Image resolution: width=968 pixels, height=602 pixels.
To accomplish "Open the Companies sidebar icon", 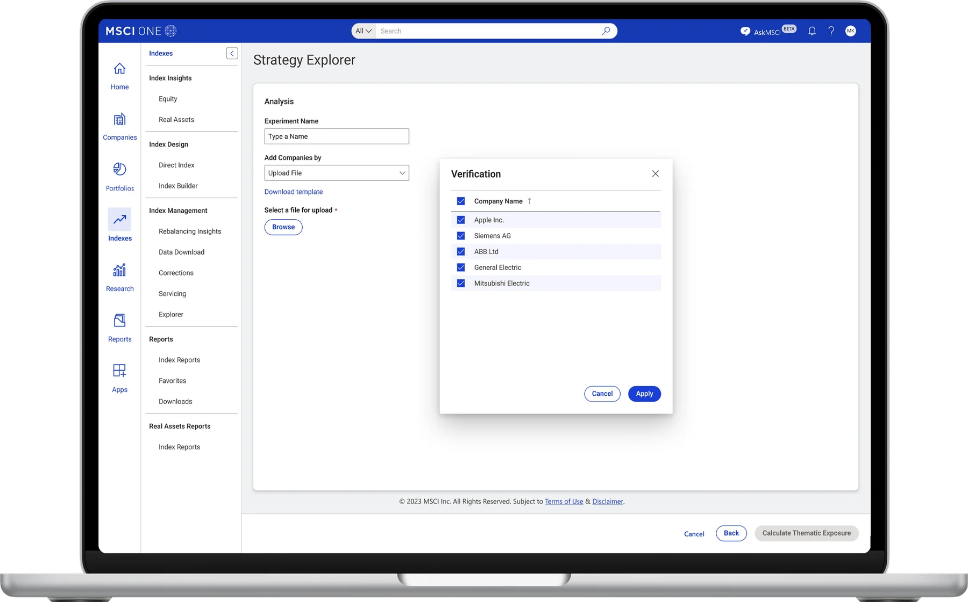I will pos(119,119).
